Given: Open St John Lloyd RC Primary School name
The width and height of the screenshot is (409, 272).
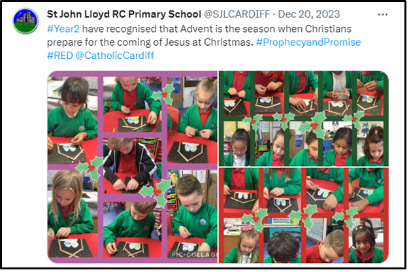Looking at the screenshot, I should (x=124, y=14).
